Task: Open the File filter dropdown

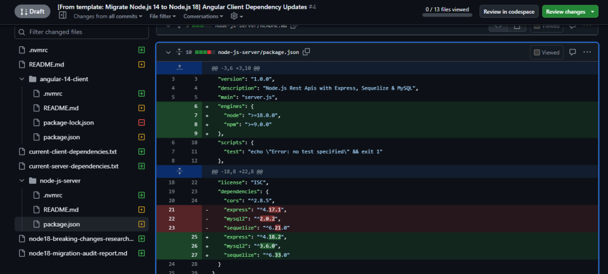Action: click(x=163, y=16)
